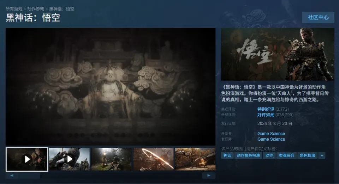
Task: Open the 社区中心 community hub button
Action: [318, 18]
